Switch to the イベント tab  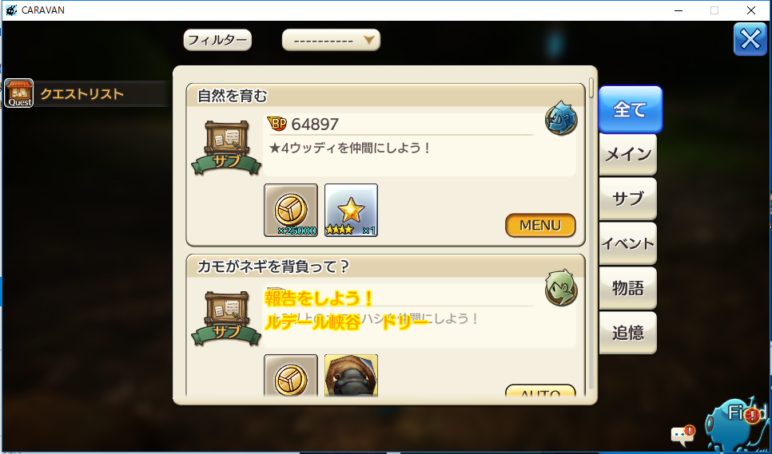(627, 243)
